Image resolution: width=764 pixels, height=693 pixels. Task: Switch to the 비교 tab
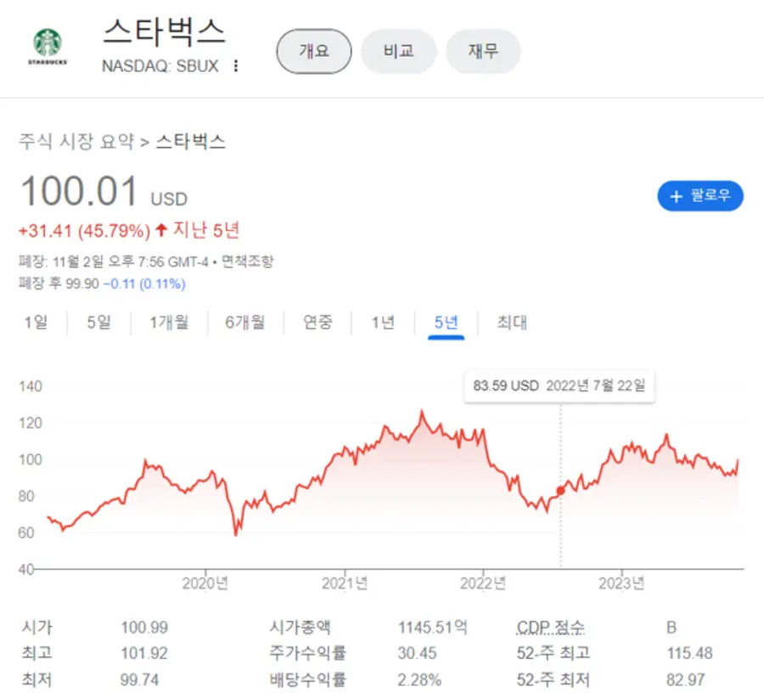click(399, 51)
